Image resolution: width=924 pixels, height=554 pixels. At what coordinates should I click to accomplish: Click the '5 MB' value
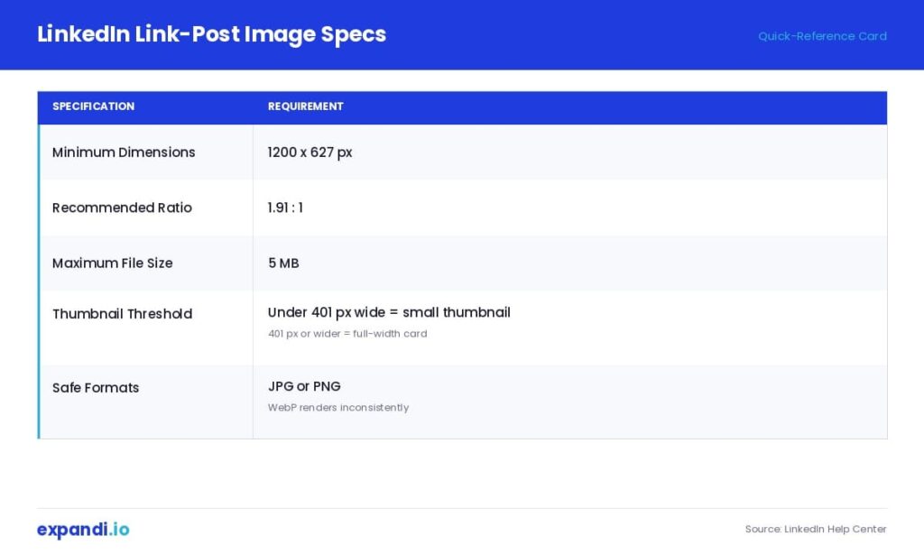[x=283, y=263]
